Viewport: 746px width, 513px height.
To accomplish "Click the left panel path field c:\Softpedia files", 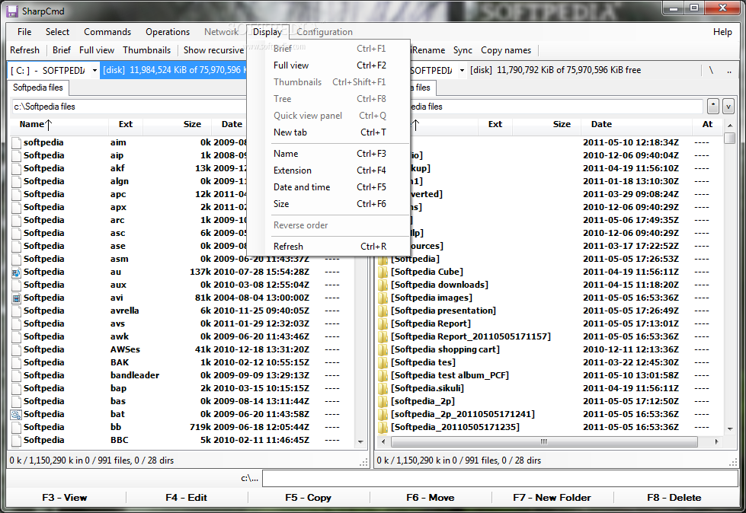I will [129, 107].
